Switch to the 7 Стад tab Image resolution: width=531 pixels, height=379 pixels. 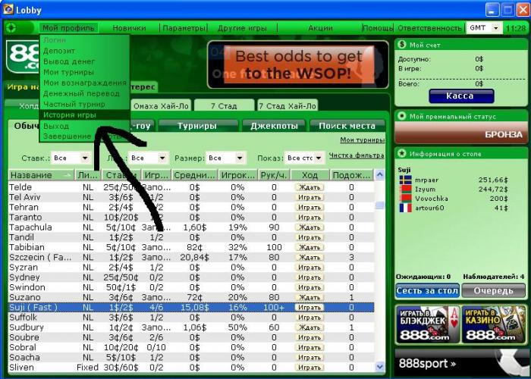(224, 106)
